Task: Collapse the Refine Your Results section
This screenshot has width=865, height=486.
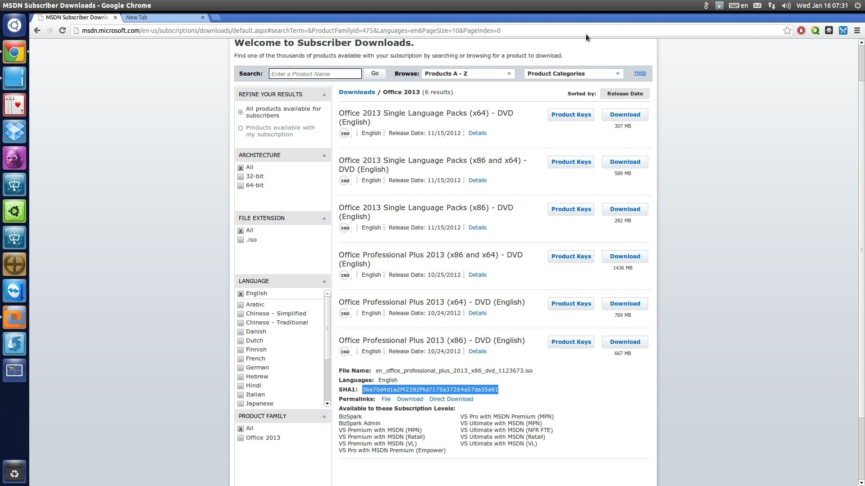Action: click(x=324, y=94)
